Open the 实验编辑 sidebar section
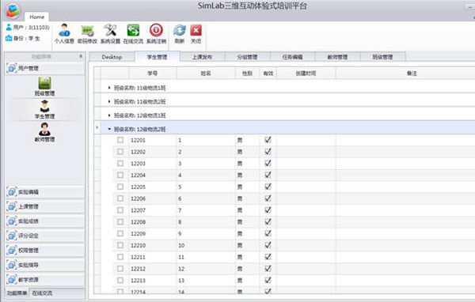This screenshot has height=302, width=475. point(45,192)
